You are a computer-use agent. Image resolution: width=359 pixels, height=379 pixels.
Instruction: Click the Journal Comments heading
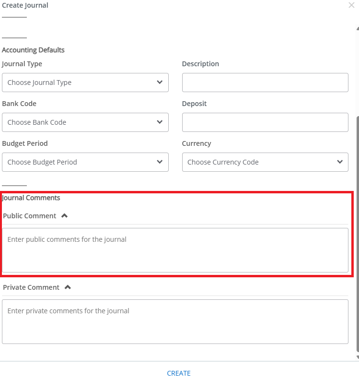[31, 198]
